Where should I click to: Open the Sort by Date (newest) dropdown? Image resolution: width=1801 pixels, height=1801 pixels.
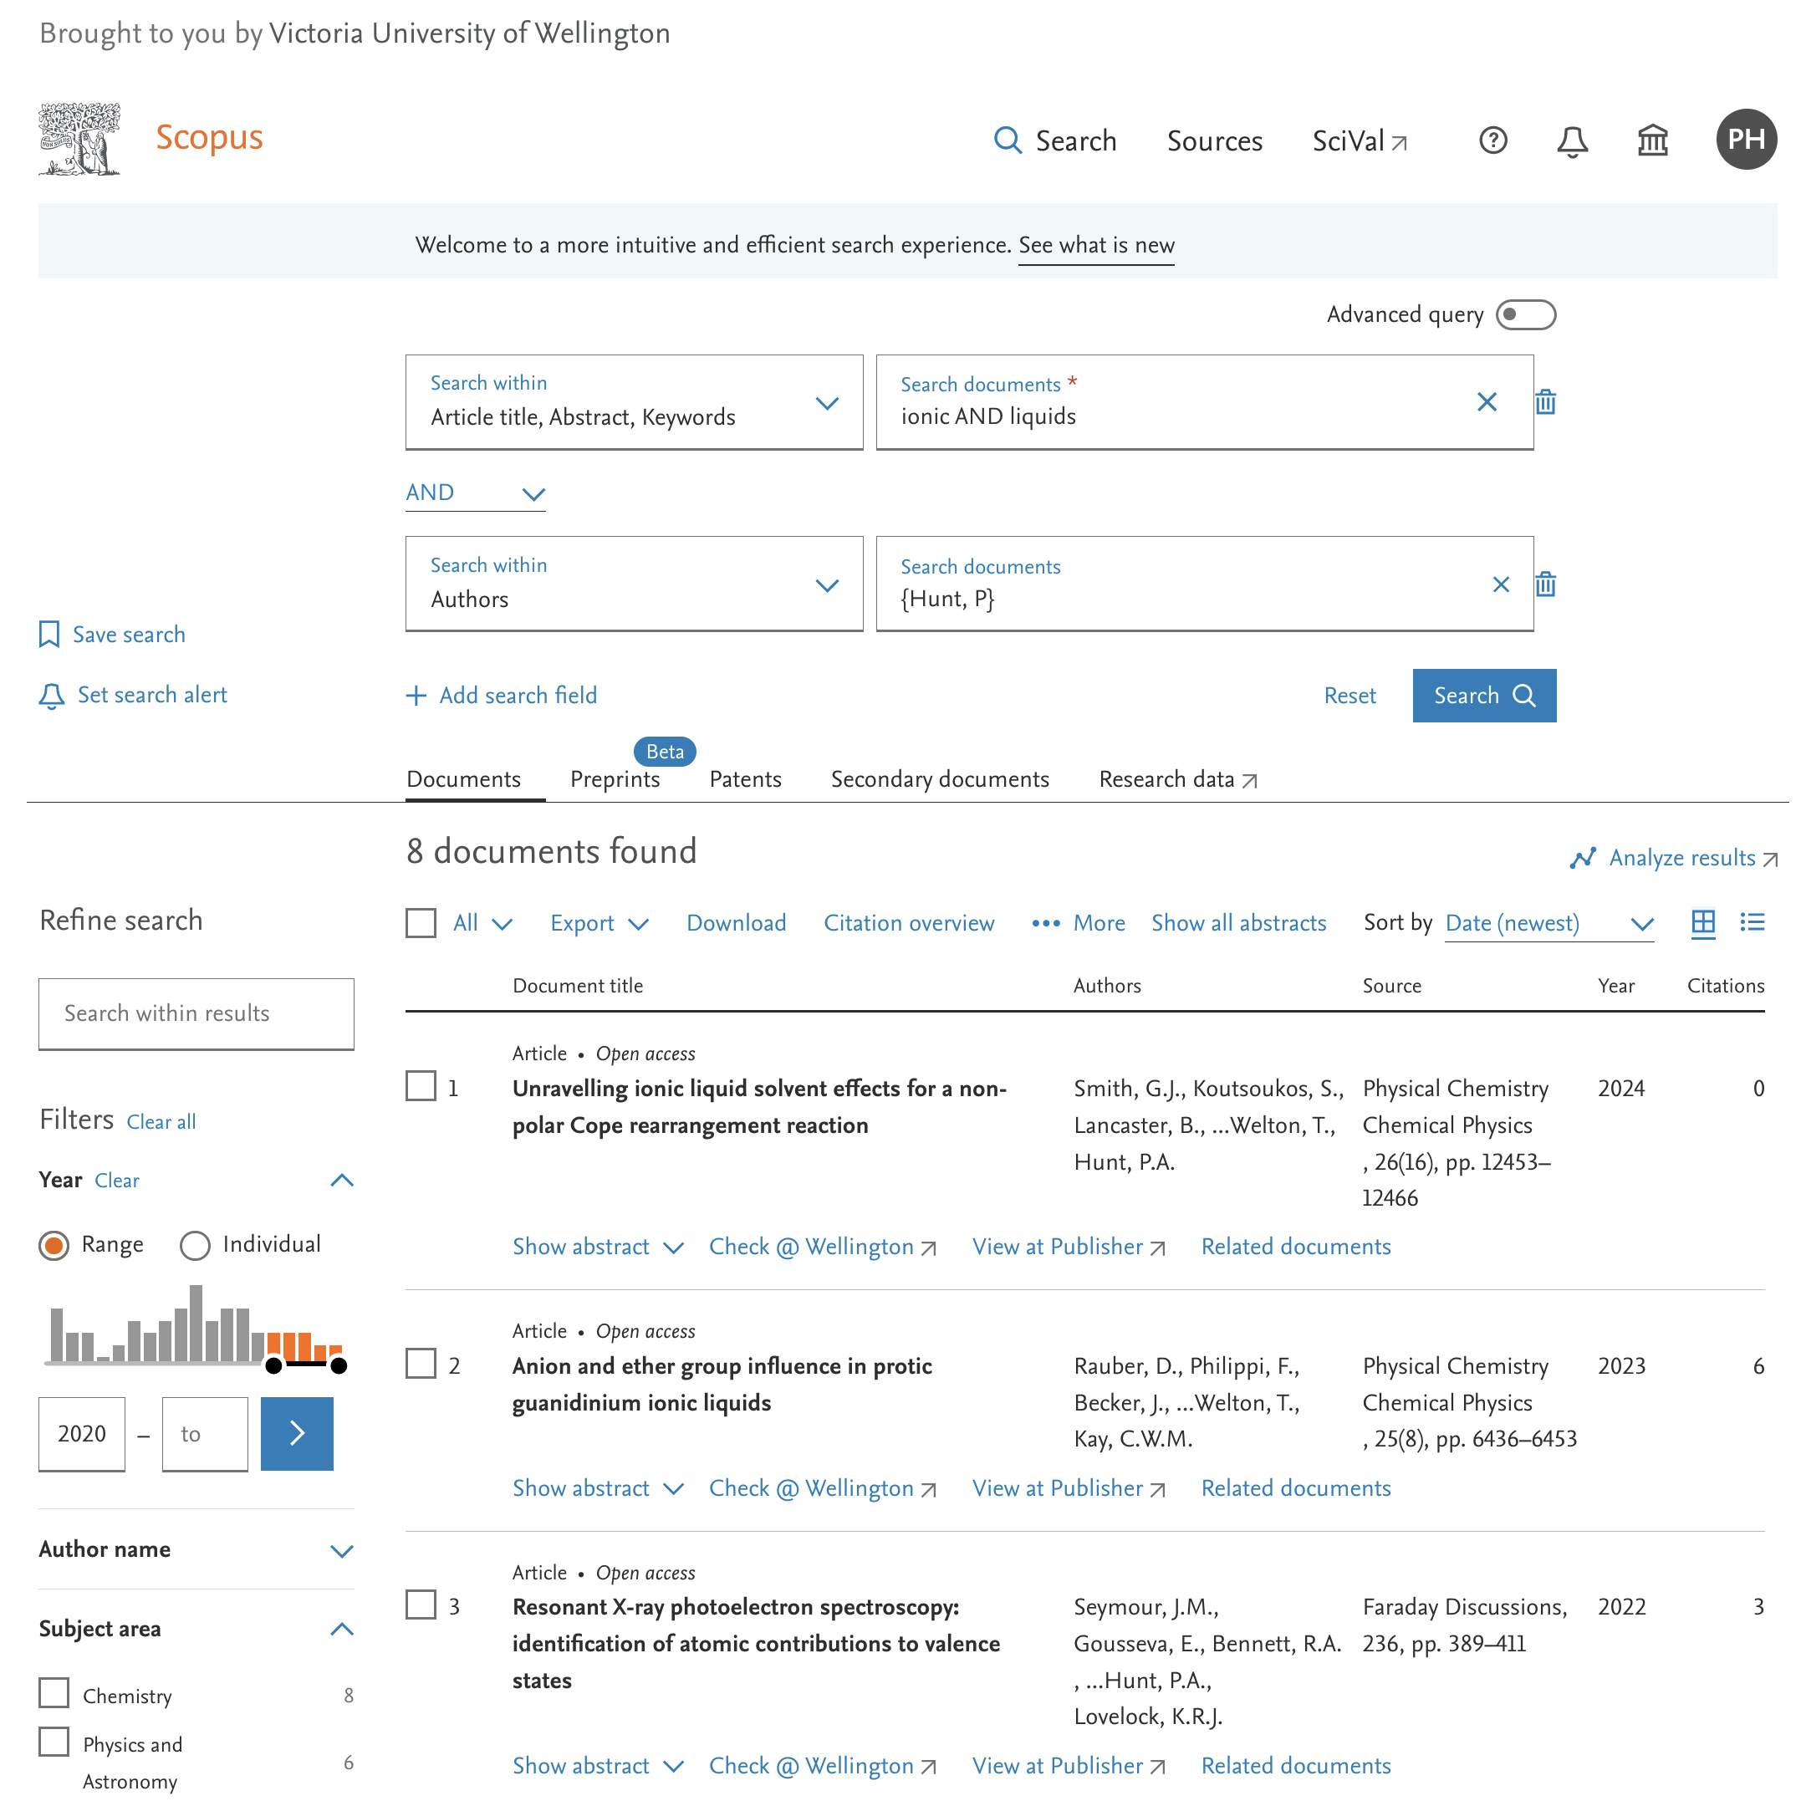click(x=1548, y=924)
